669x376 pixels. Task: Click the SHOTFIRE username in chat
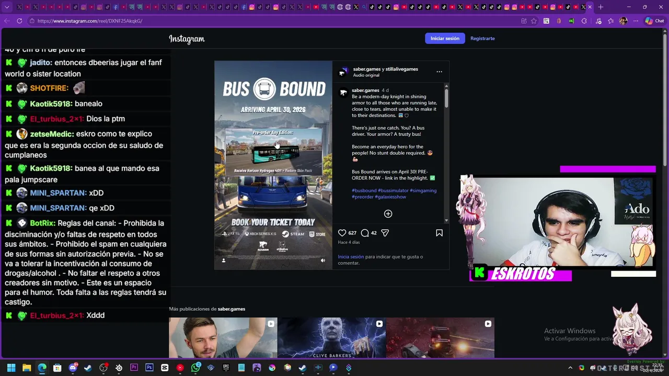pos(49,88)
